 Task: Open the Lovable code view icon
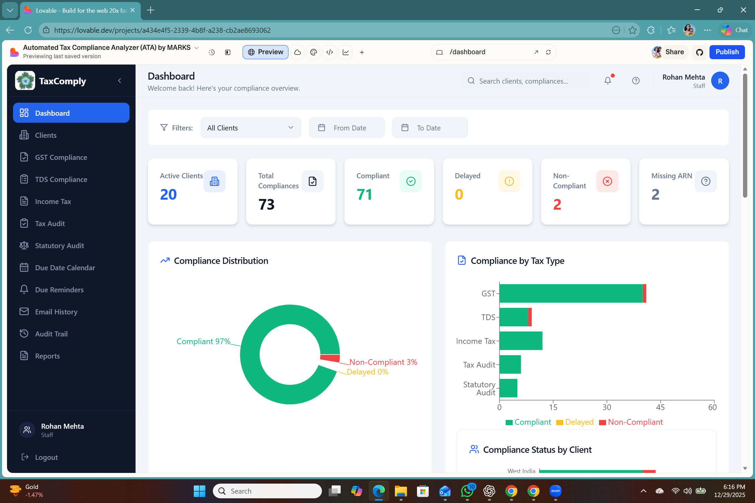click(330, 52)
